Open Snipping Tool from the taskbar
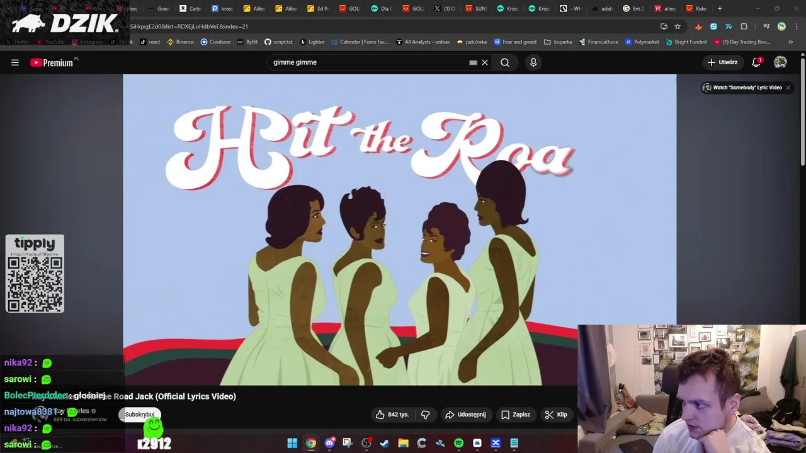The width and height of the screenshot is (806, 453). coord(348,443)
